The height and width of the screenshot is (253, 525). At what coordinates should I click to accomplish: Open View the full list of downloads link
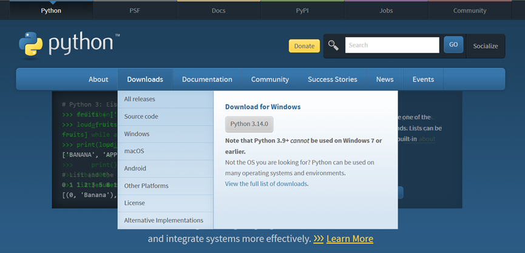click(266, 184)
